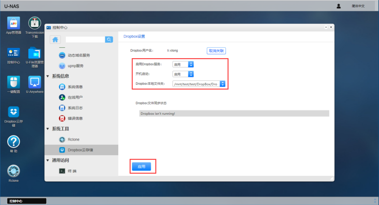Viewport: 379px width, 205px height.
Task: Select the 系统信息 item icon
Action: [x=62, y=87]
